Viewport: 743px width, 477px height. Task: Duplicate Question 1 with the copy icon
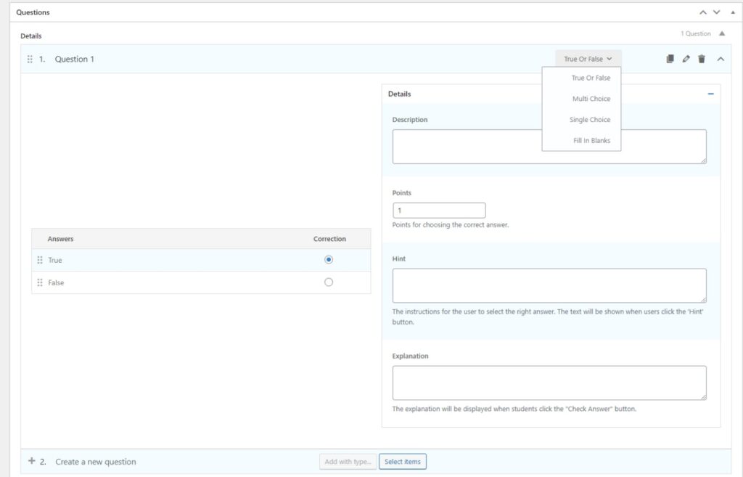pyautogui.click(x=670, y=59)
